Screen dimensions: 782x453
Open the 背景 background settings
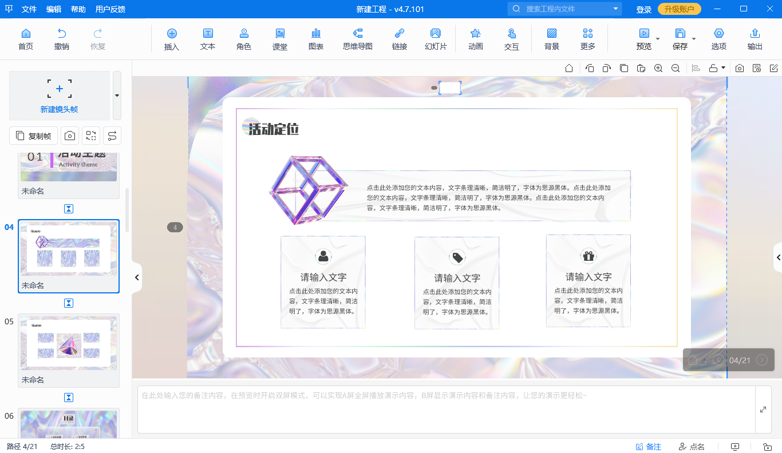coord(552,39)
